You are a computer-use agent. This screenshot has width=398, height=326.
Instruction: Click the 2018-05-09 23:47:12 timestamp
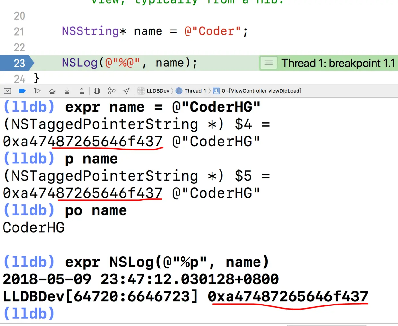pyautogui.click(x=141, y=279)
